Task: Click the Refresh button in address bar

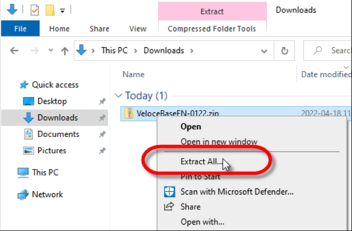Action: pyautogui.click(x=284, y=51)
